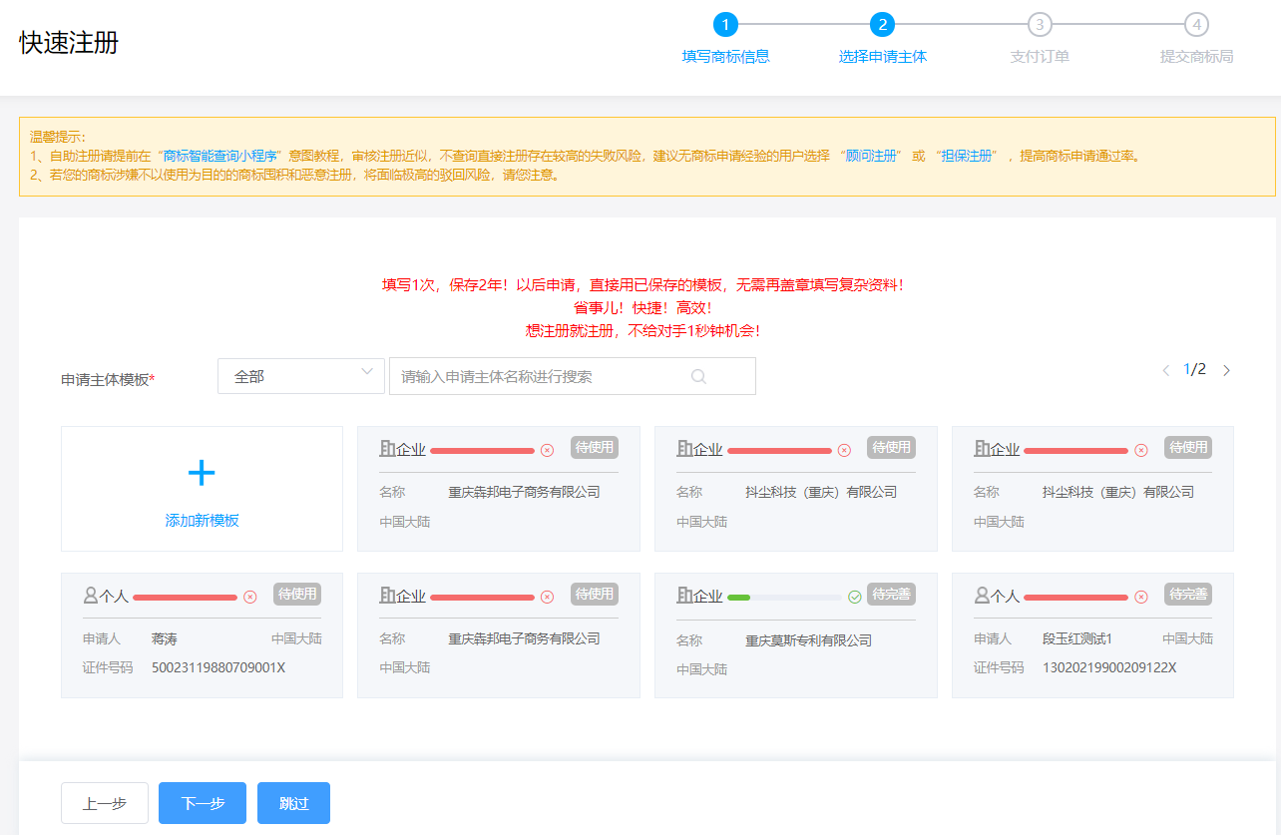Select company name 重庆莫斯专利有限公司
1281x835 pixels.
(x=808, y=640)
